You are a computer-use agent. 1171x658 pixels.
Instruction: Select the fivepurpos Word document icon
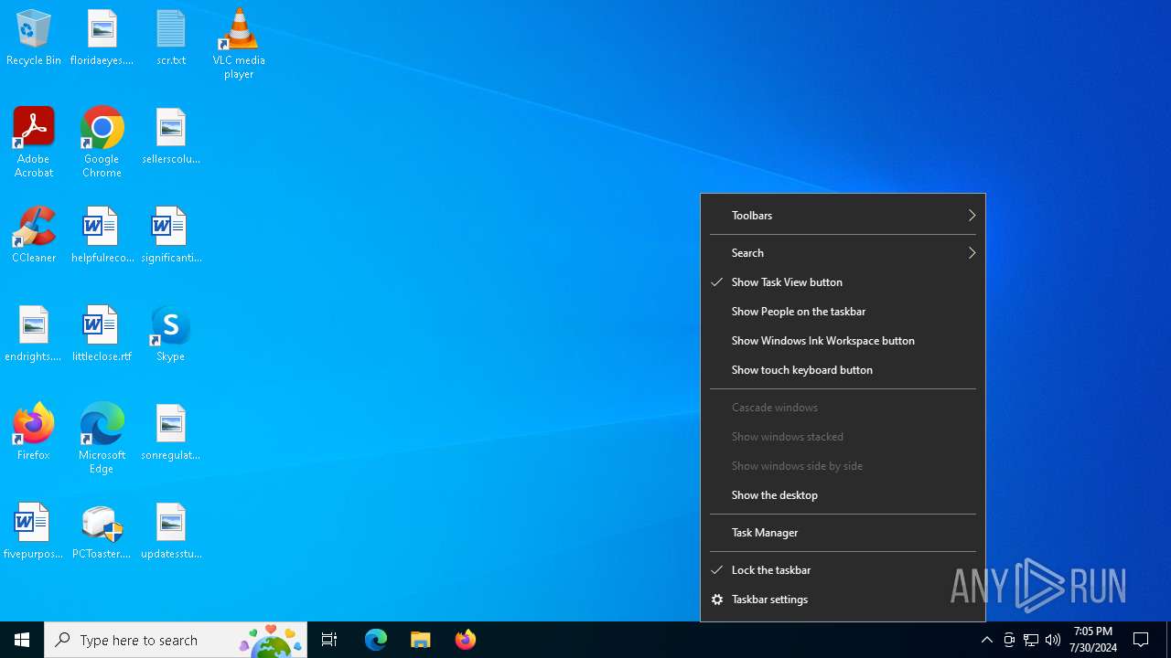[x=34, y=531]
